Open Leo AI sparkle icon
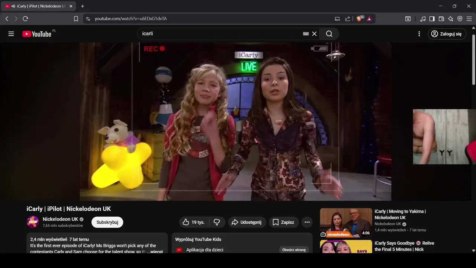The height and width of the screenshot is (268, 476). 450,19
